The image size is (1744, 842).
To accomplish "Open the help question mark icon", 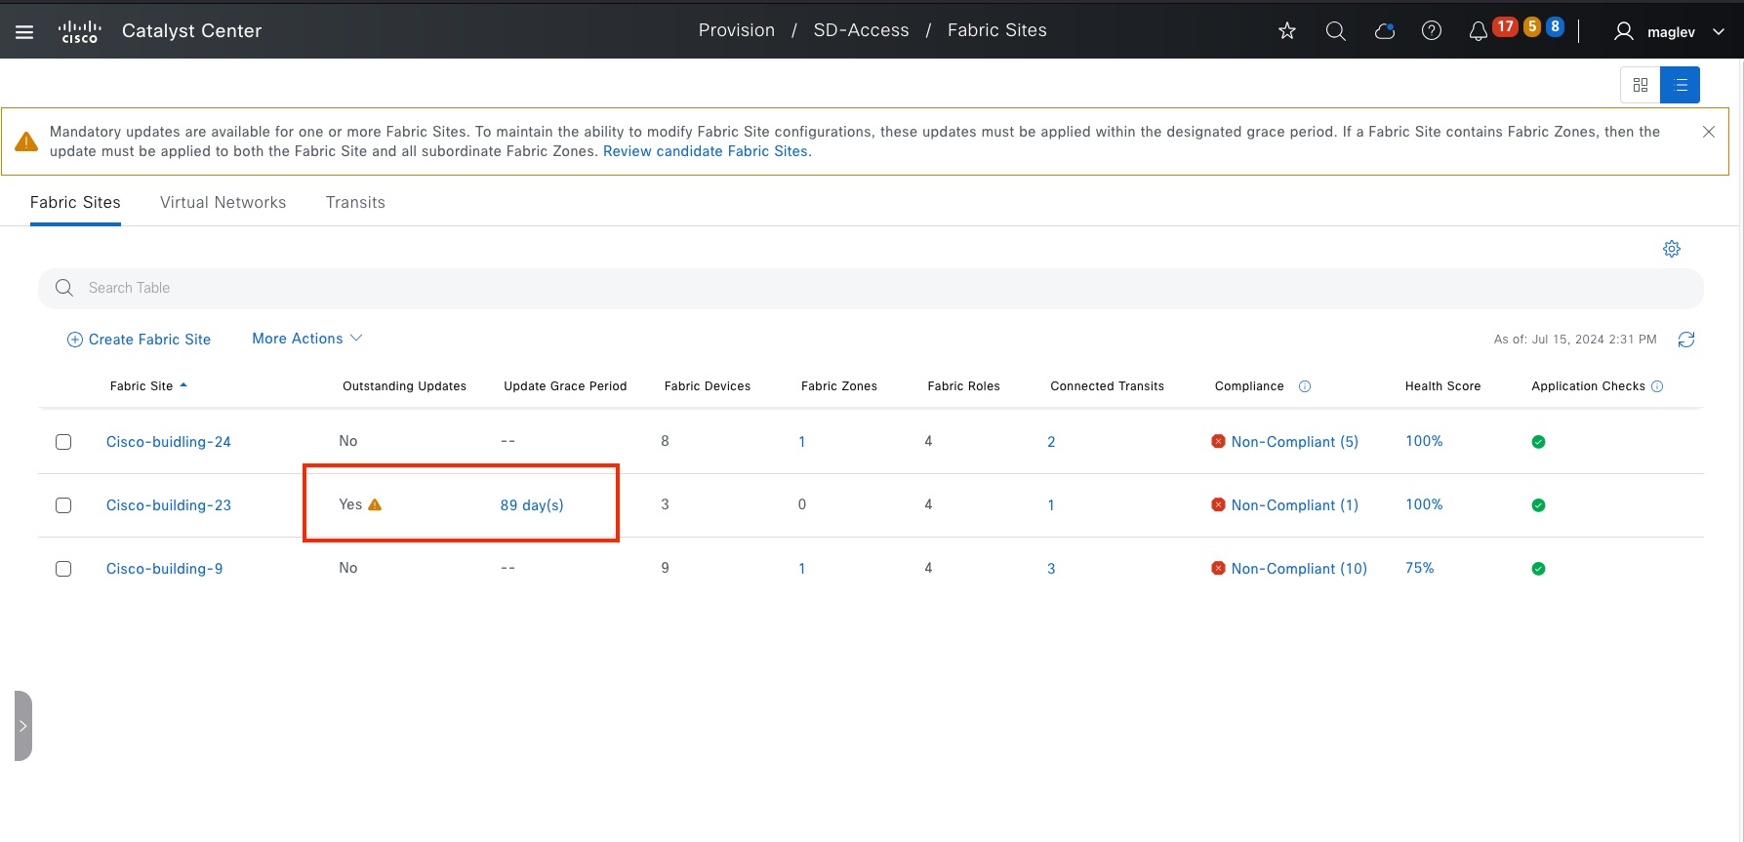I will click(x=1431, y=31).
